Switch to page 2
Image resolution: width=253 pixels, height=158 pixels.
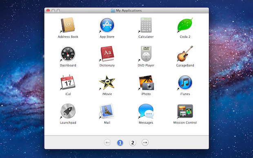133,143
